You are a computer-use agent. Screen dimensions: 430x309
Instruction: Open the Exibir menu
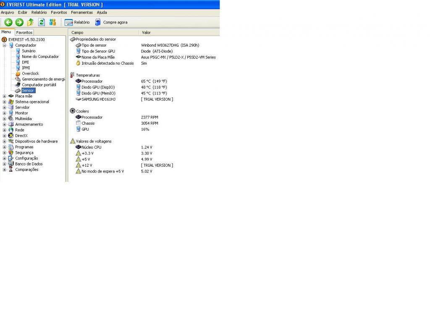point(23,12)
